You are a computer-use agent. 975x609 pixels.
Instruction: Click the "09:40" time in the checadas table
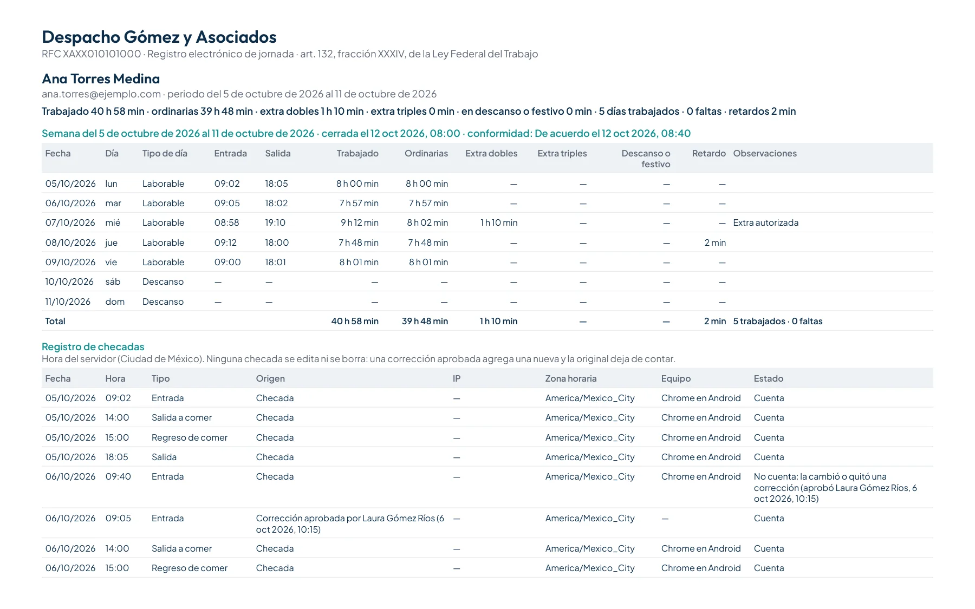pyautogui.click(x=118, y=477)
